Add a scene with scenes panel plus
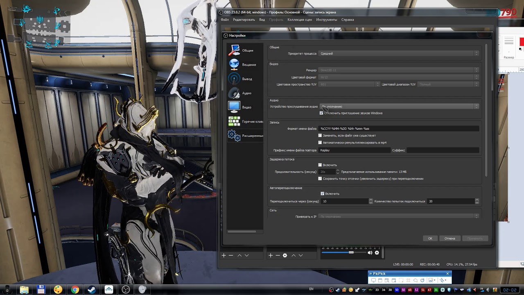 click(x=224, y=255)
